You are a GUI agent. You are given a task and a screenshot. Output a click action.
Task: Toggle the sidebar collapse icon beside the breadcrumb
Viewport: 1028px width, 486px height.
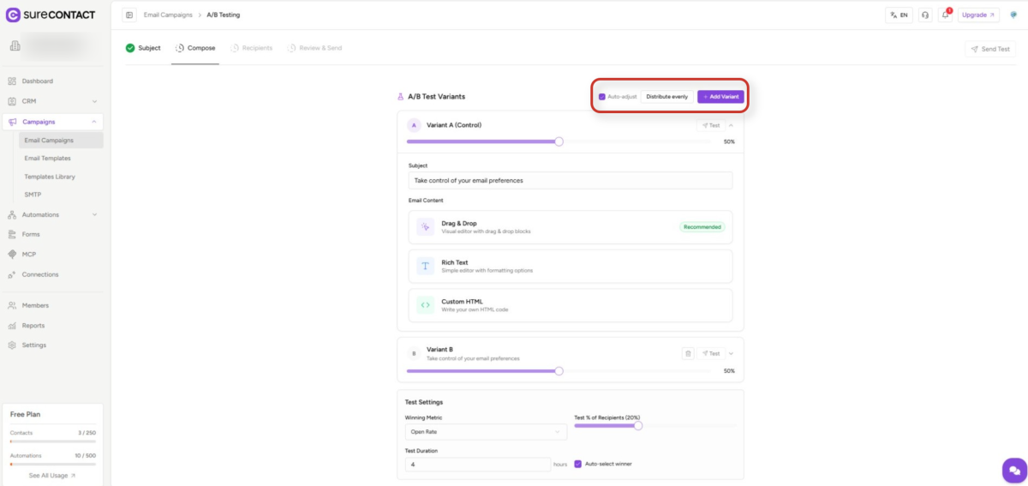click(129, 15)
